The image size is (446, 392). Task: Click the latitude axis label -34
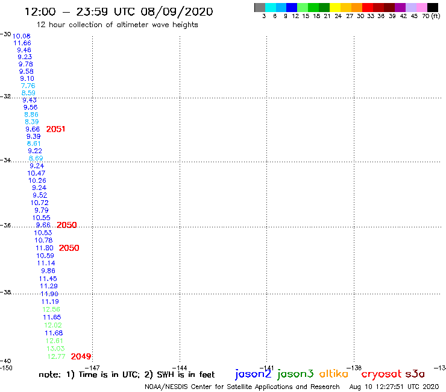click(x=5, y=160)
